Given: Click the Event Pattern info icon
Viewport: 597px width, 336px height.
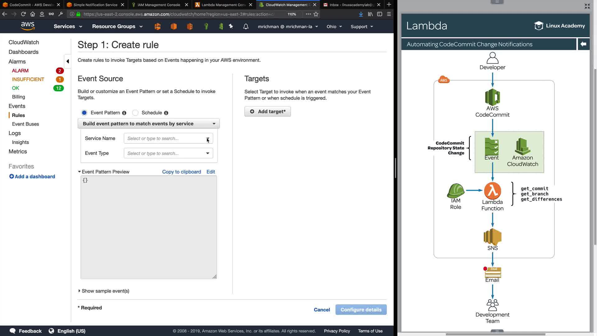Looking at the screenshot, I should 124,113.
